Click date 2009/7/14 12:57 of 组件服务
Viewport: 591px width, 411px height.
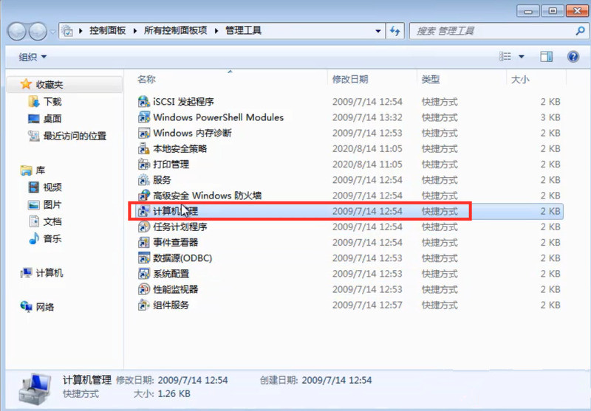367,305
